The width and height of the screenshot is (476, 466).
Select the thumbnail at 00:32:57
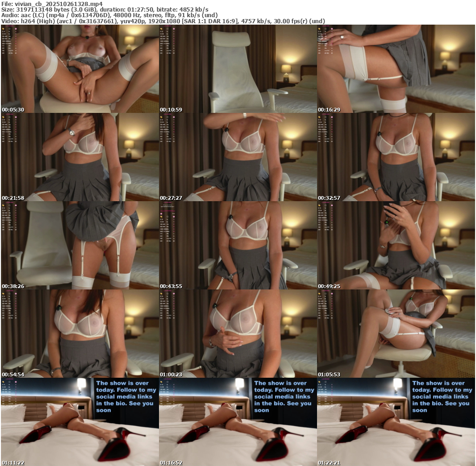(x=396, y=157)
